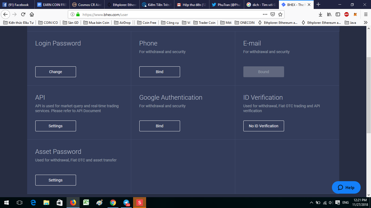Screen dimensions: 371x208
Task: Open the Sàn GD bookmark folder
Action: pyautogui.click(x=71, y=23)
